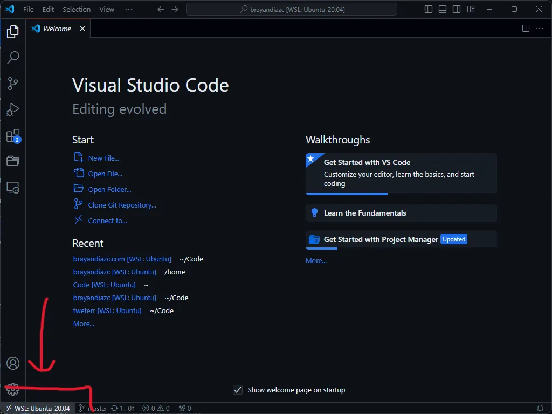Open recent Code [WSL: Ubuntu]

pyautogui.click(x=104, y=285)
